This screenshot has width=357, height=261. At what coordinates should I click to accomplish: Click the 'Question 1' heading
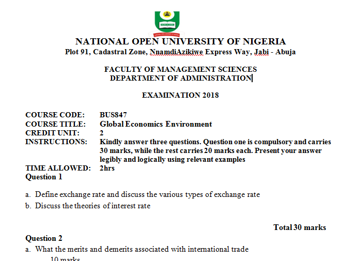pos(44,177)
